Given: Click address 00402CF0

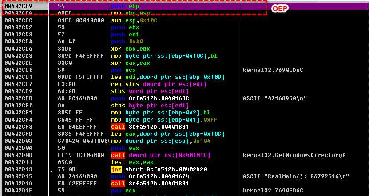Looking at the screenshot, I should tap(18, 106).
